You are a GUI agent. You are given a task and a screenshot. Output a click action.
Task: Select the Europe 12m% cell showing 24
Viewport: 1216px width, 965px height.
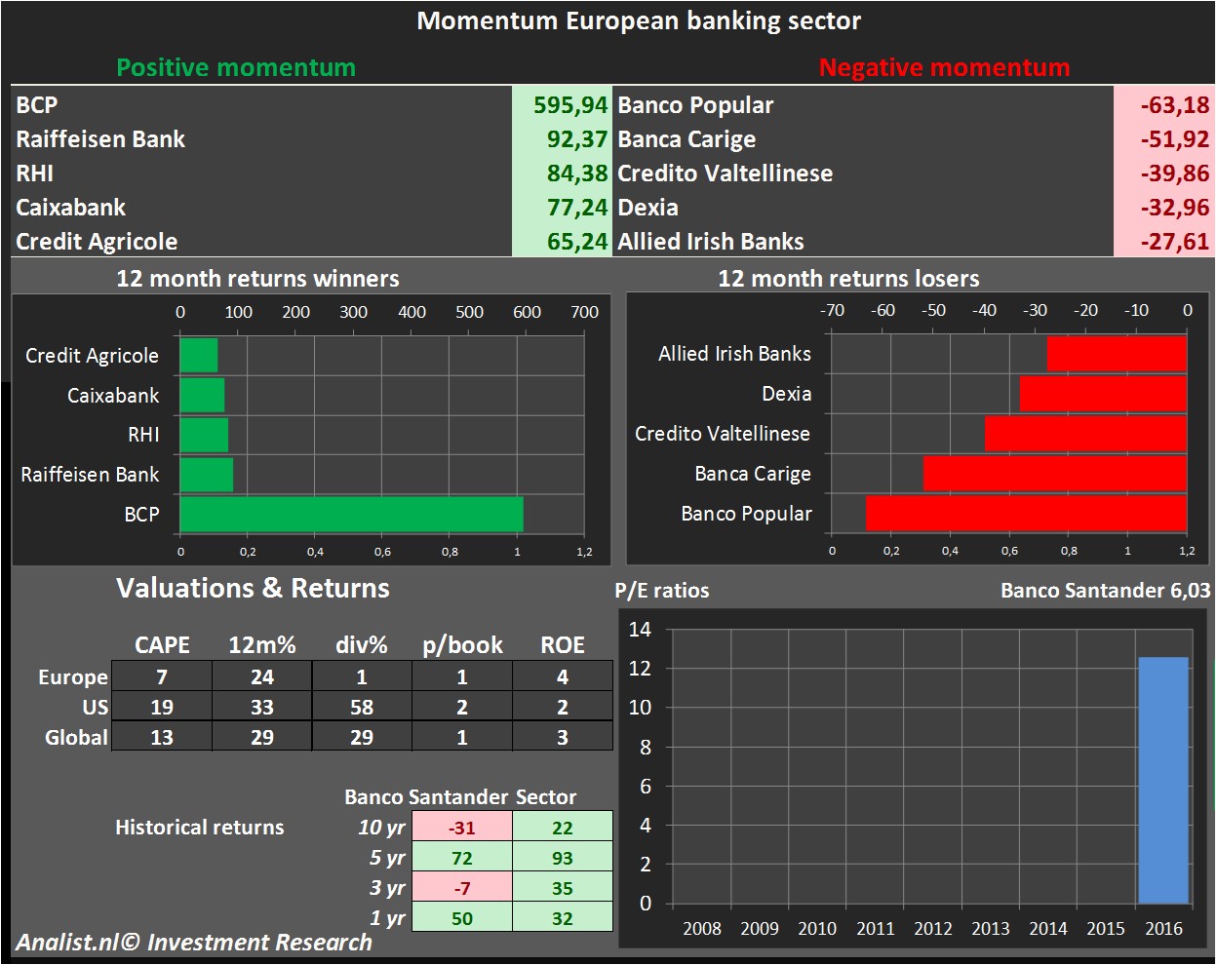(262, 676)
